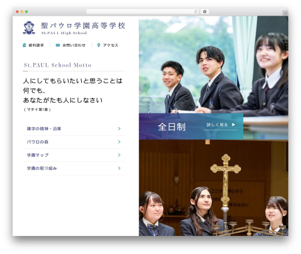301x254 pixels.
Task: Open the アクセス link
Action: (x=111, y=45)
